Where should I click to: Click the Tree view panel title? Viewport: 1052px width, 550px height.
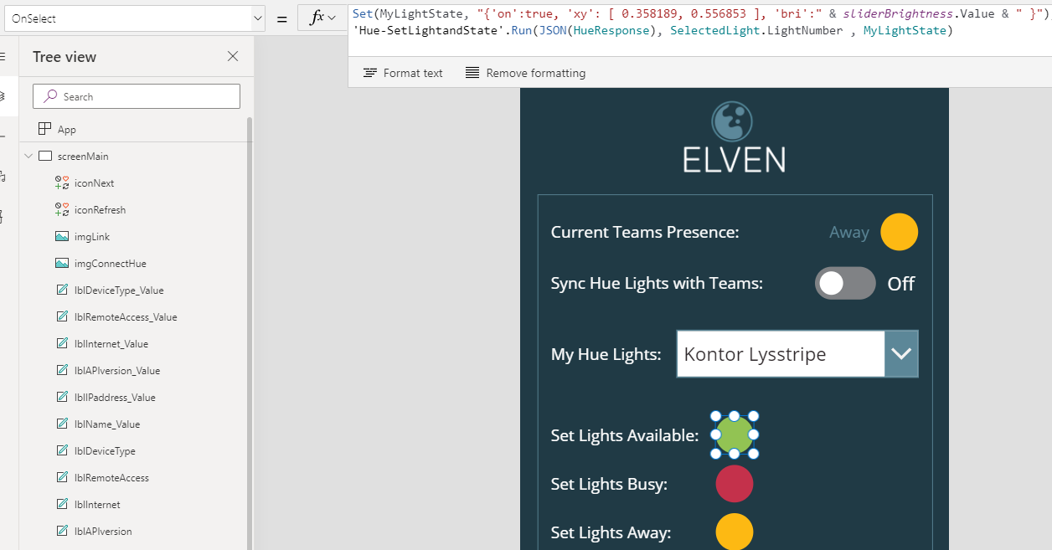(x=64, y=56)
